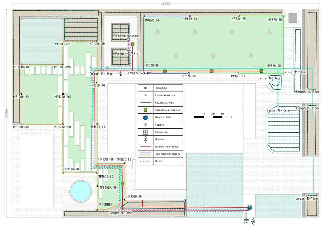Click the green manifold between the raised beds
Image resolution: width=334 pixels, height=228 pixels.
132,44
